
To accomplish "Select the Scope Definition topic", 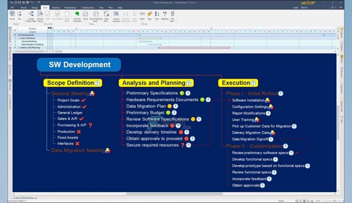I will pos(73,83).
